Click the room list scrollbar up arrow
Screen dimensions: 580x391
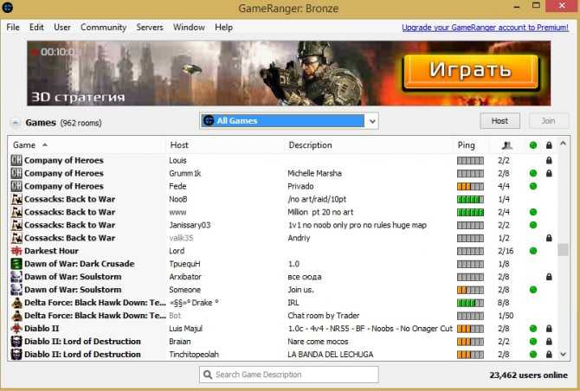[563, 144]
